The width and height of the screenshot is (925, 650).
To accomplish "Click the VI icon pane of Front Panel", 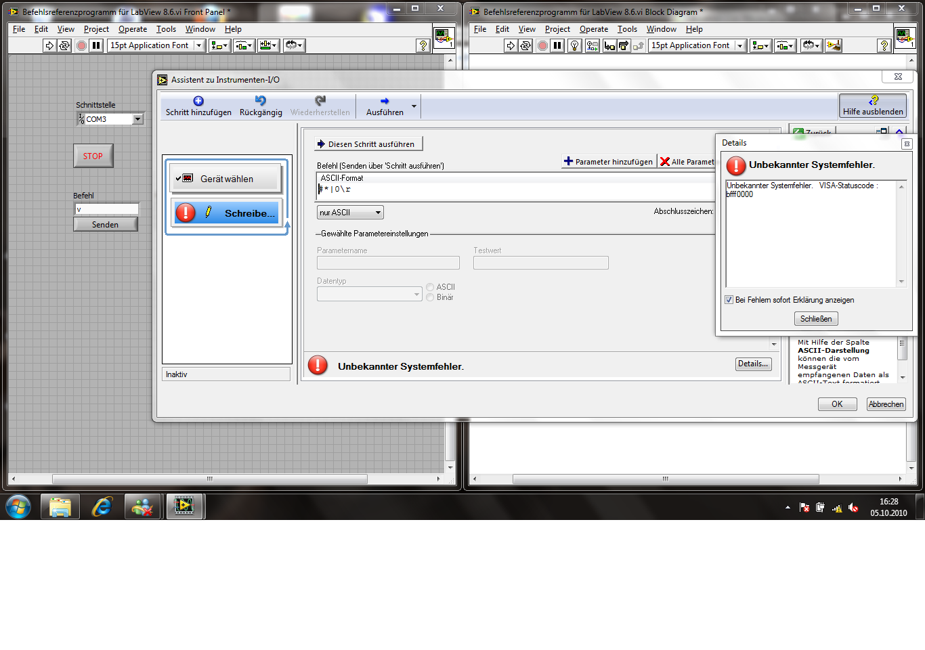I will click(x=444, y=37).
